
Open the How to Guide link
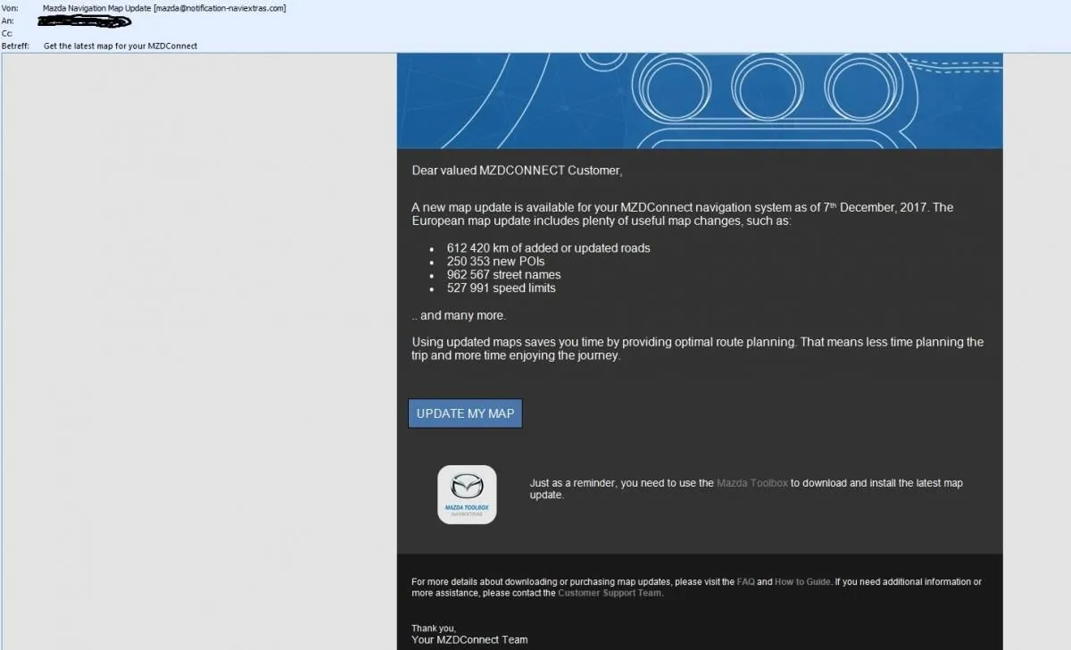point(803,582)
